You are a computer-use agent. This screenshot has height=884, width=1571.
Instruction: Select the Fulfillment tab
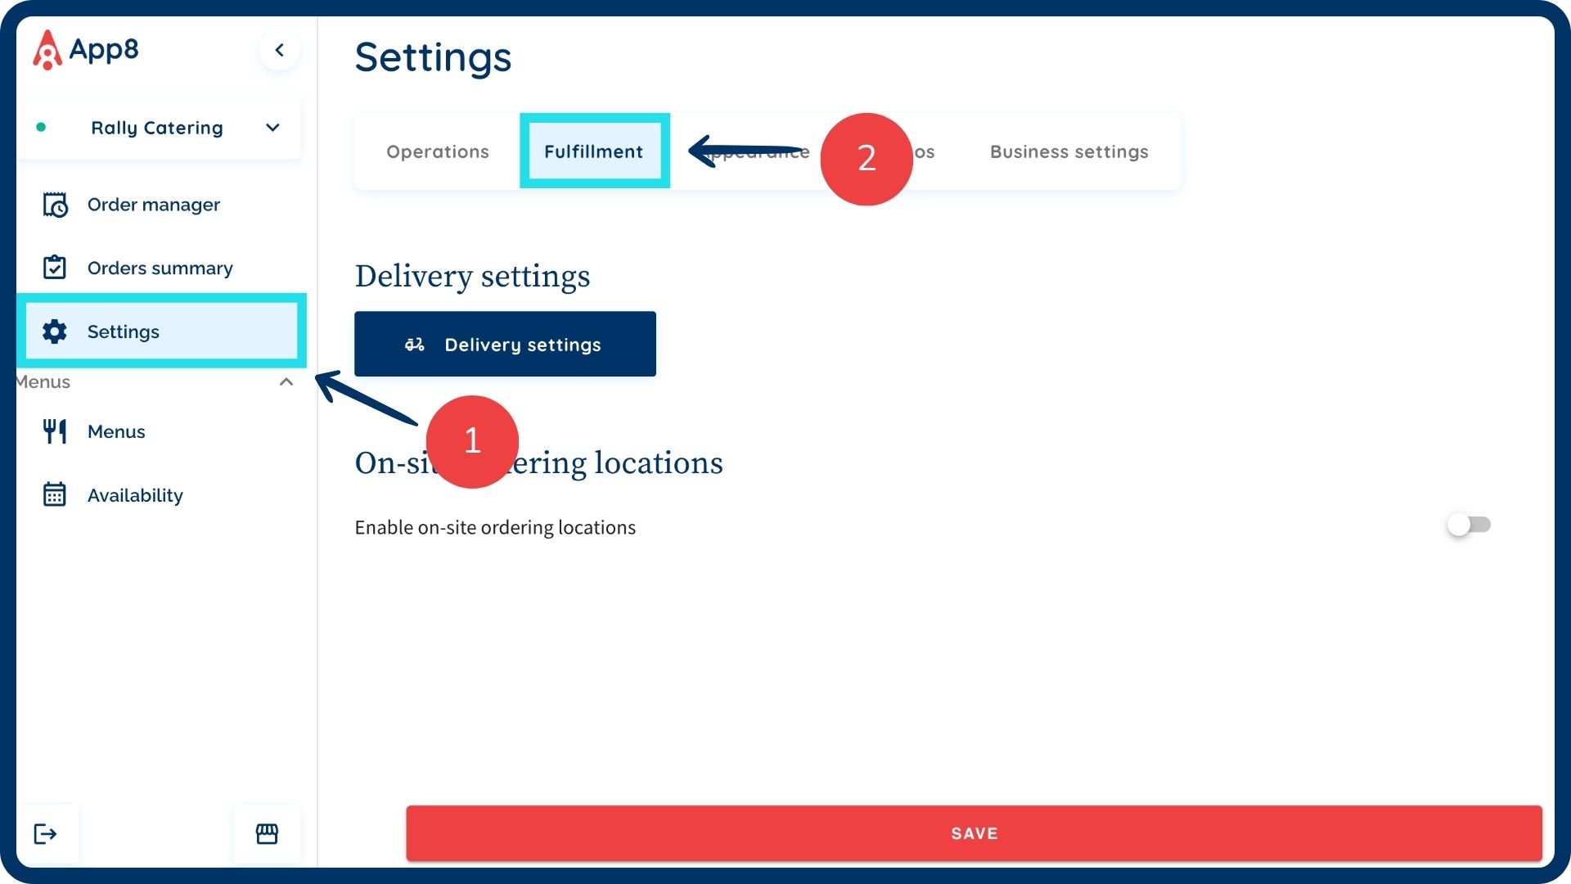(x=594, y=151)
